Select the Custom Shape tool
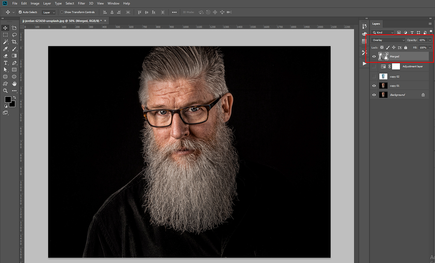The height and width of the screenshot is (263, 435). coord(5,84)
